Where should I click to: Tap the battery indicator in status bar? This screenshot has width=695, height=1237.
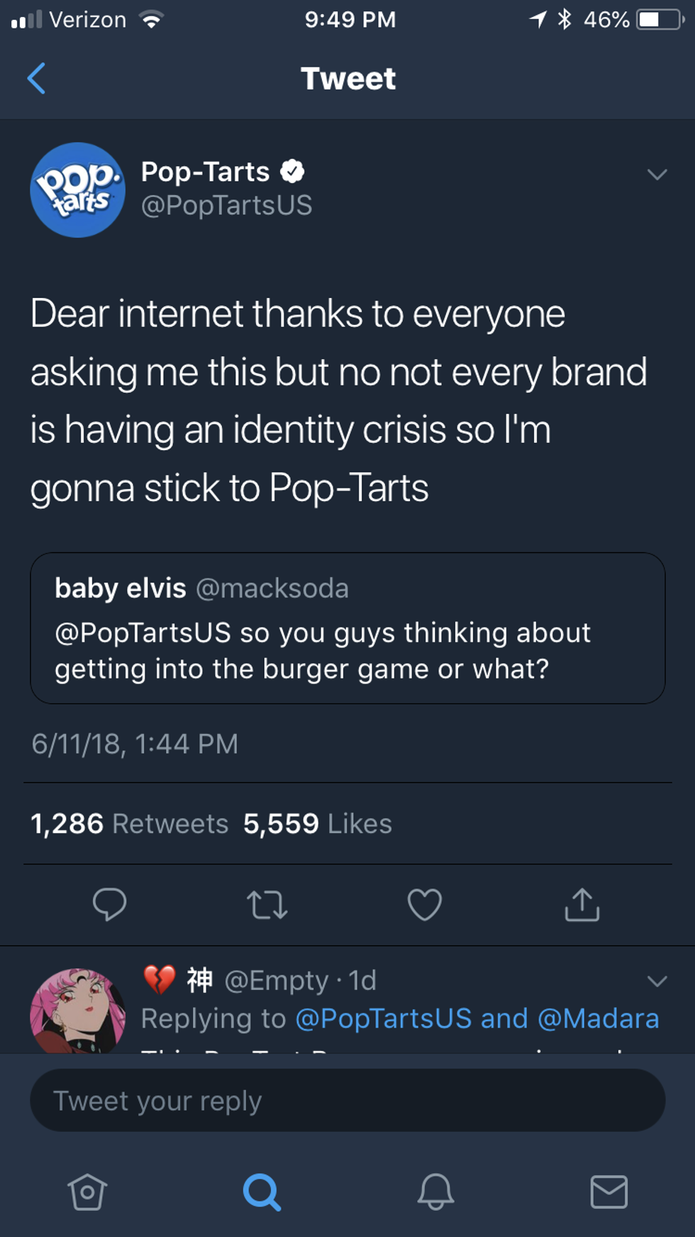click(x=660, y=20)
